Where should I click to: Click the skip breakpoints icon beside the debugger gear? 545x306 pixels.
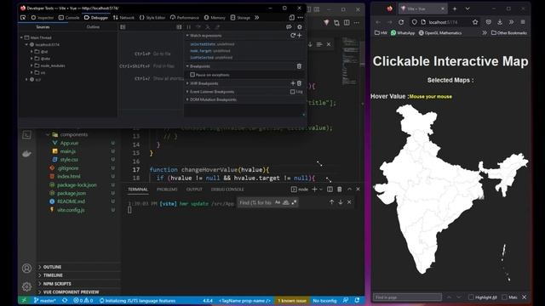(289, 26)
